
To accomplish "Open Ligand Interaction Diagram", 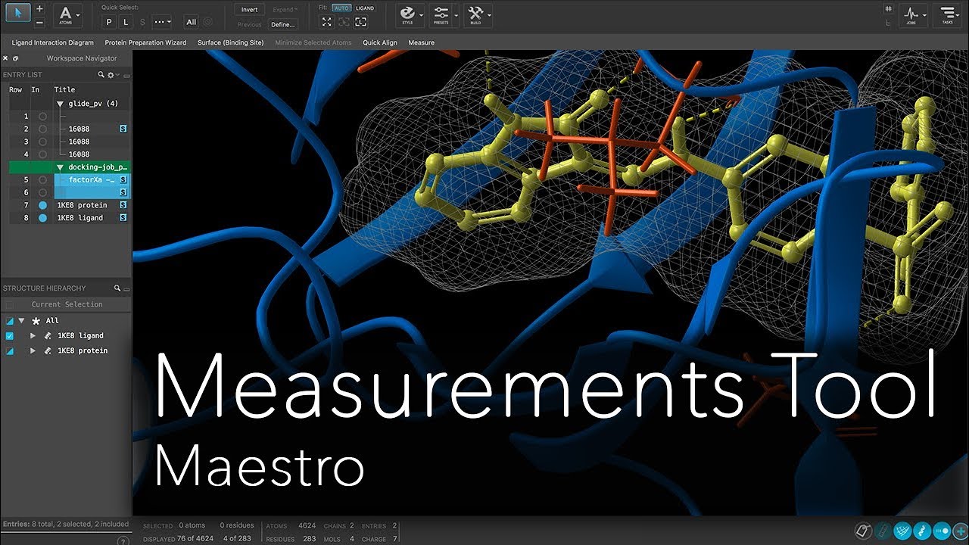I will pyautogui.click(x=53, y=43).
